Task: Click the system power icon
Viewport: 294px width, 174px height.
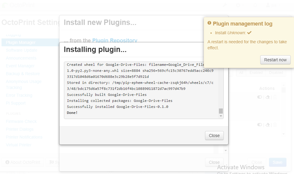Action: 238,5
